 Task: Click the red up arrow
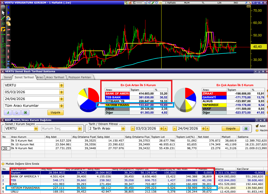[x=8, y=57]
